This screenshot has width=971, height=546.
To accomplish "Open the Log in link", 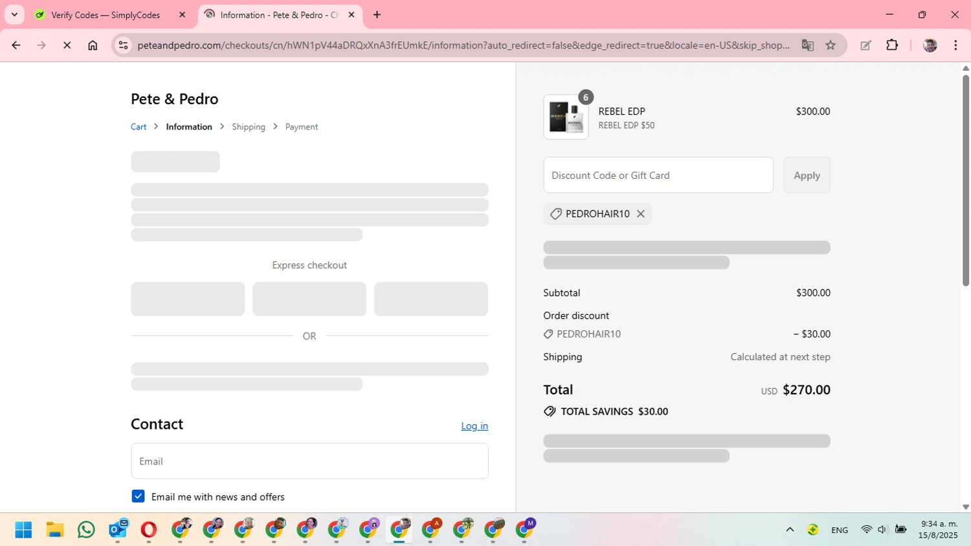I will pos(474,426).
